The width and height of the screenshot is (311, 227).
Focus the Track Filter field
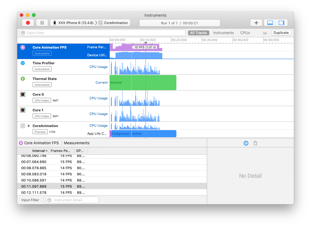click(103, 33)
